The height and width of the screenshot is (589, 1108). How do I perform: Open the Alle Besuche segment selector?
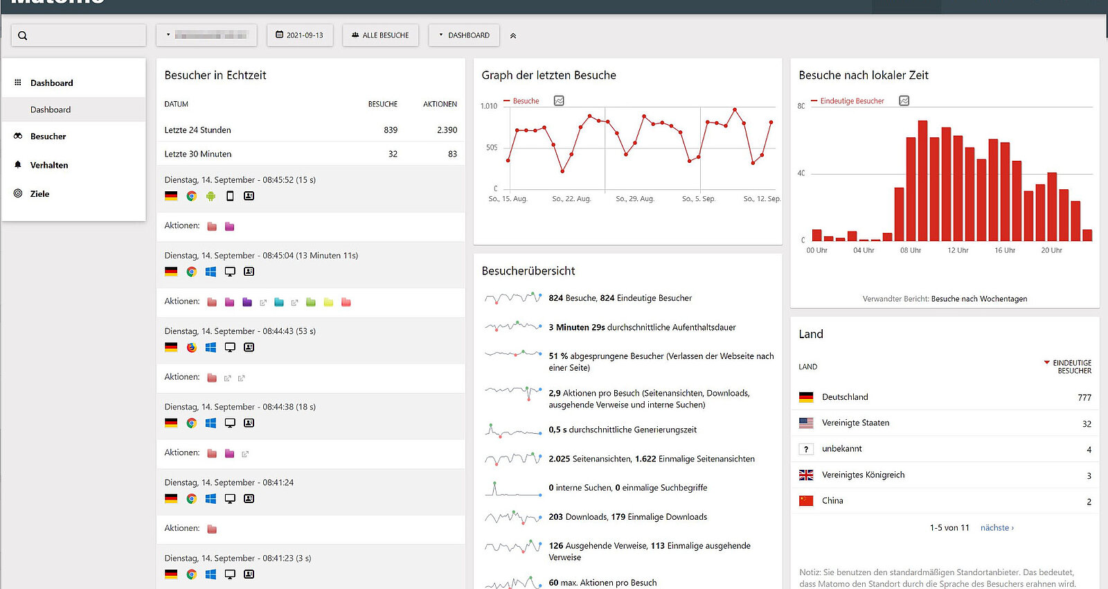(380, 35)
